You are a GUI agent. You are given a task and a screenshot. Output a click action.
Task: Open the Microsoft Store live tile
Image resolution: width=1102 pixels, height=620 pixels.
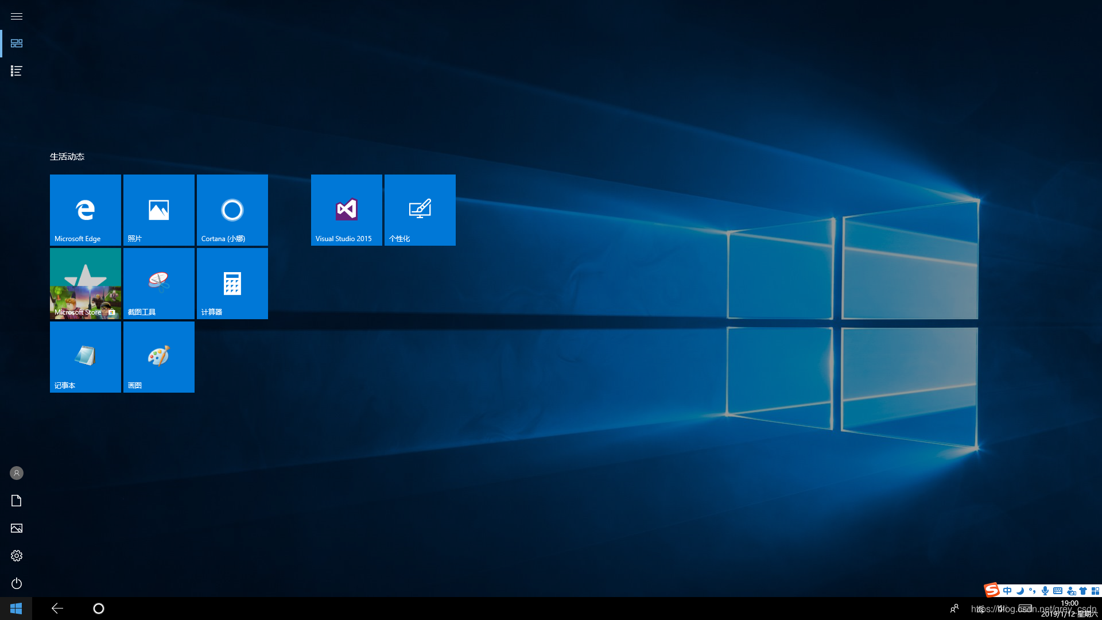point(85,284)
